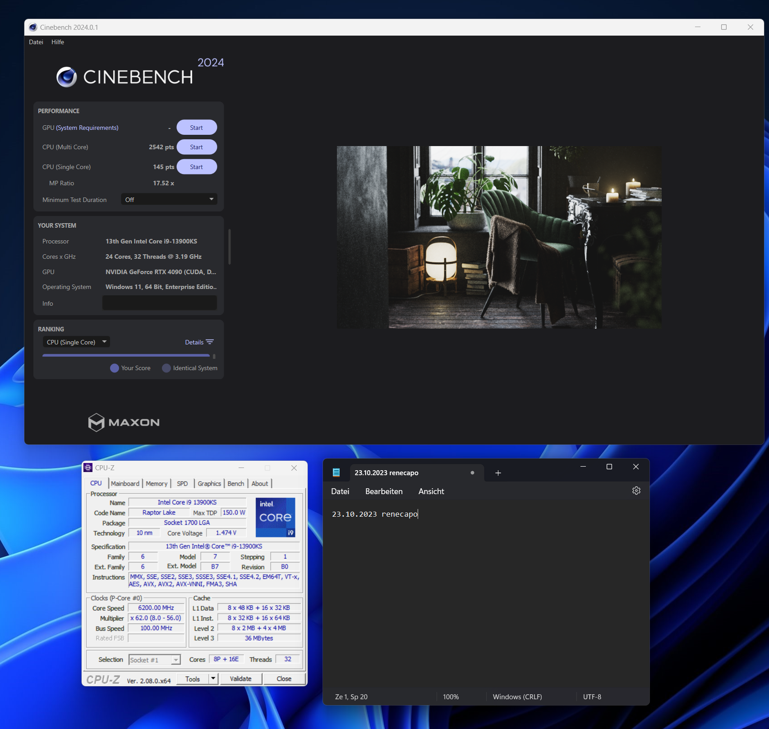The height and width of the screenshot is (729, 769).
Task: Click the 1.474 V Core Voltage value
Action: [x=226, y=533]
